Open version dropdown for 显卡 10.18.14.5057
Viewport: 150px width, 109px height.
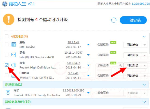(88, 55)
